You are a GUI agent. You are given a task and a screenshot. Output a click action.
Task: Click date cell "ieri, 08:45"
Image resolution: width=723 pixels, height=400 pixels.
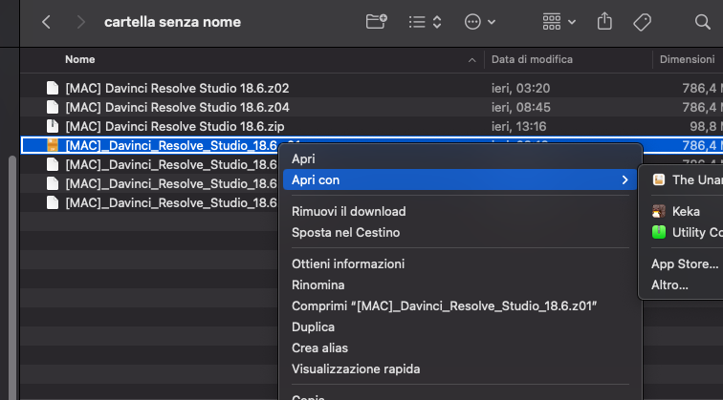pos(520,107)
